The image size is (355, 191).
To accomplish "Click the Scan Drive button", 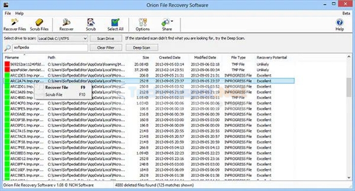I will [x=105, y=38].
